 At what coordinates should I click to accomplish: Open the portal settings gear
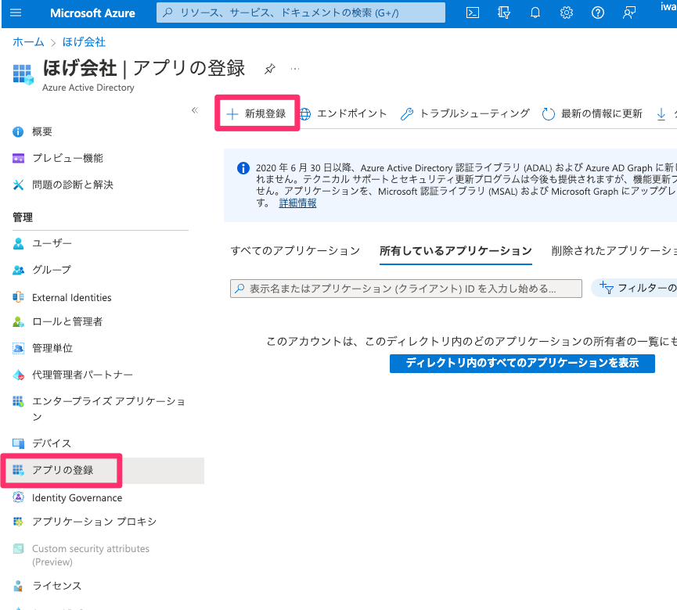(x=566, y=13)
